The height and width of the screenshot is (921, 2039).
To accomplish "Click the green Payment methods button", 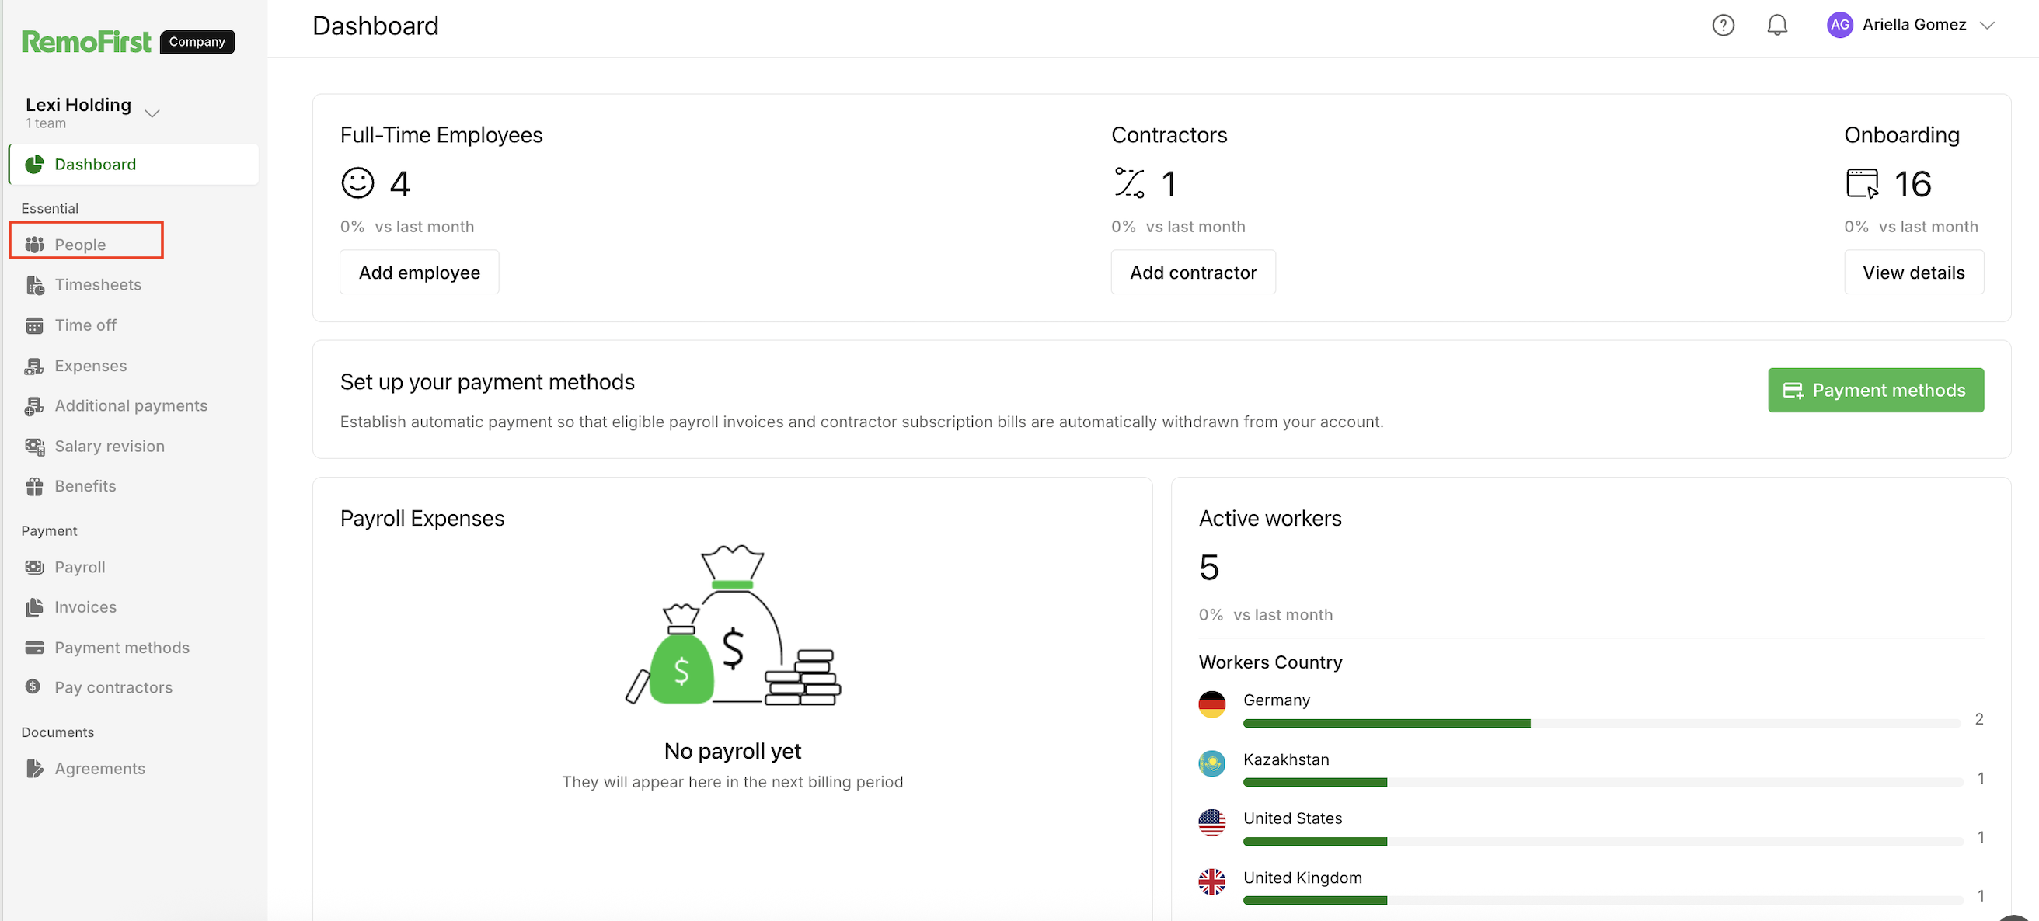I will coord(1875,390).
